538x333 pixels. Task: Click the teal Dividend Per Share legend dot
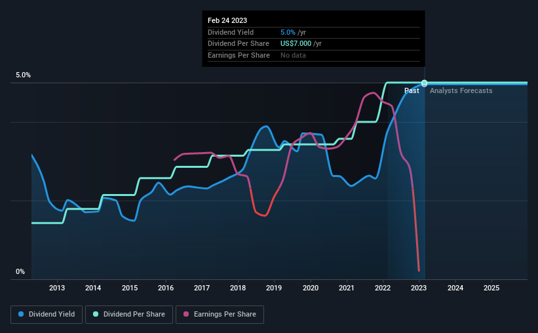coord(96,314)
